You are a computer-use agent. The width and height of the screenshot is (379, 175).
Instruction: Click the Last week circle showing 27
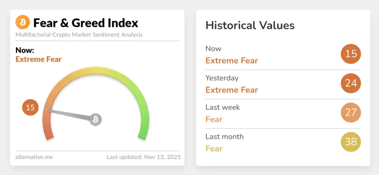coord(351,112)
